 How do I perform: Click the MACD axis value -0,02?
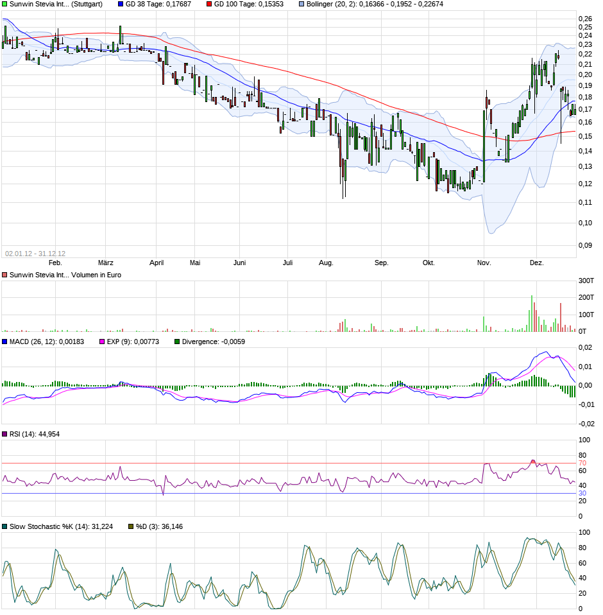(586, 424)
